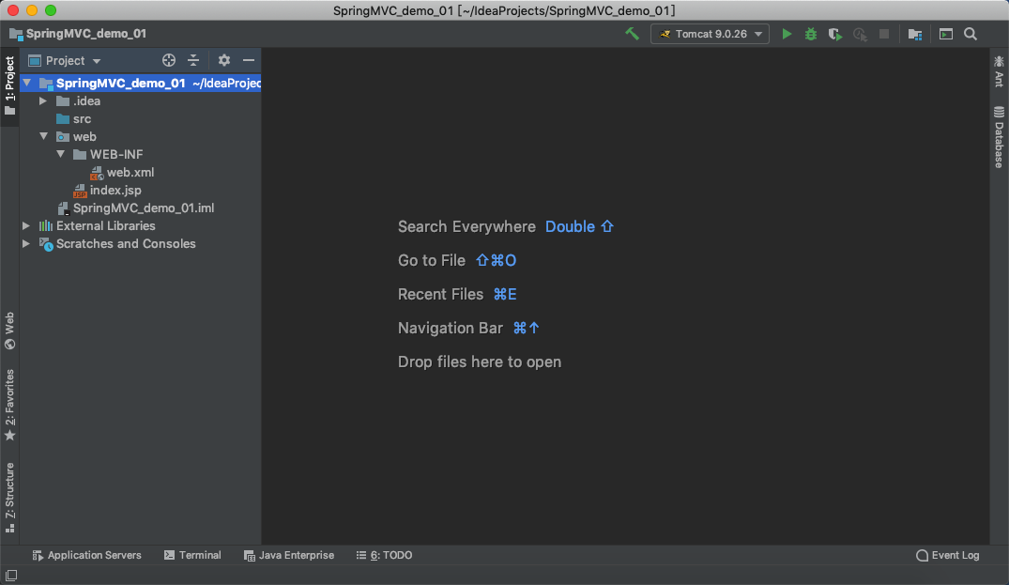Image resolution: width=1009 pixels, height=585 pixels.
Task: Select the index.jsp file
Action: [115, 191]
